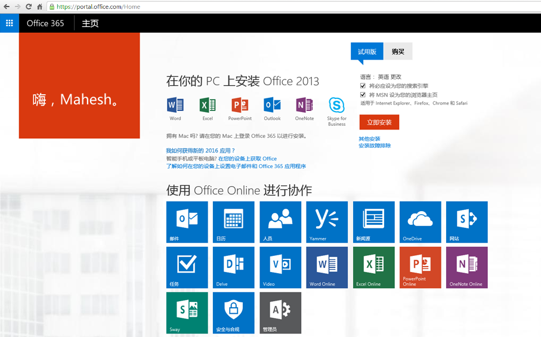Open the 邮件 mail tile
Screen dimensions: 541x337
[x=187, y=222]
